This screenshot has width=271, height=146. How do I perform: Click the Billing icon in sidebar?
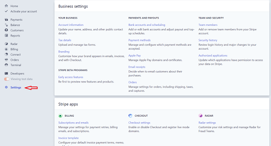[6, 49]
